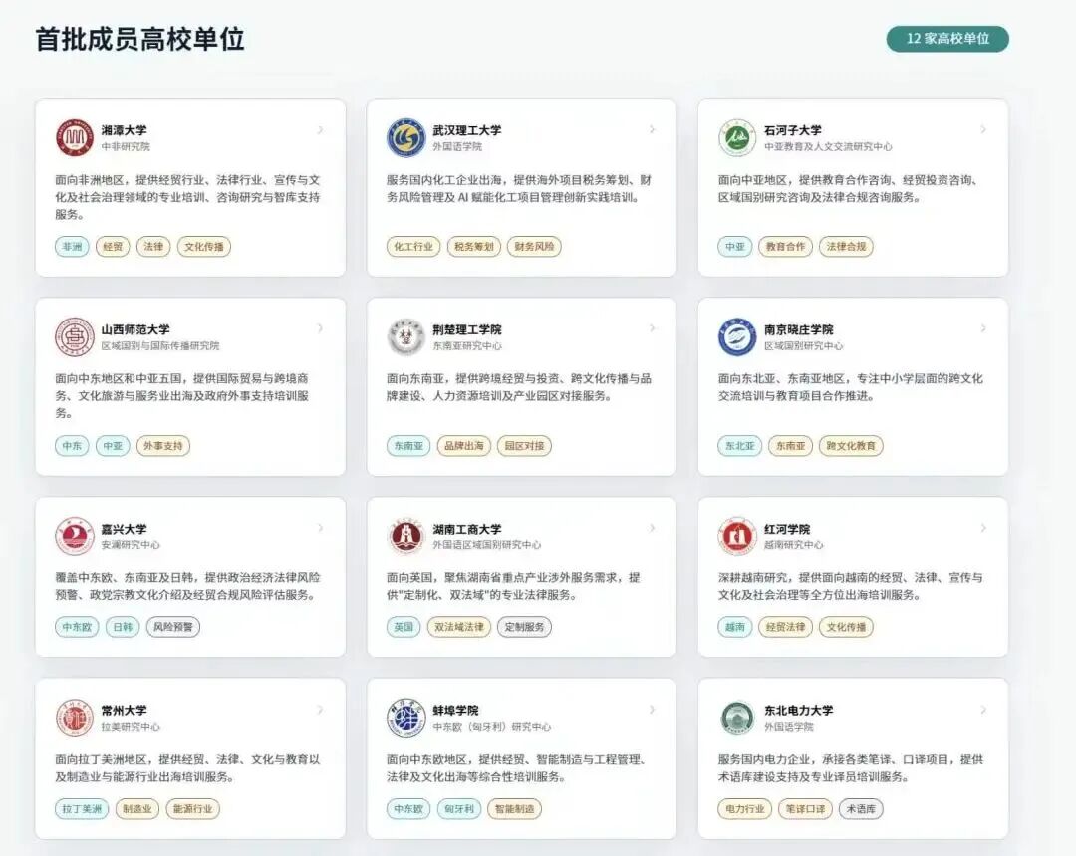
Task: Click the 拉美研究中心 subtitle text
Action: pos(131,727)
